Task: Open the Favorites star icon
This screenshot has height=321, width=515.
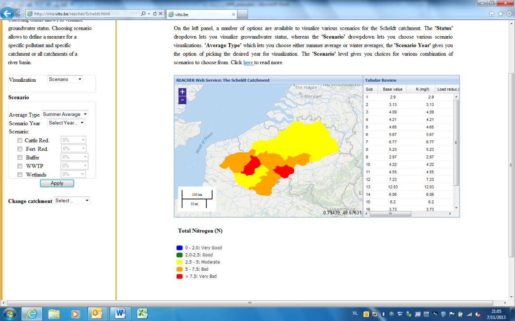Action: pos(500,14)
